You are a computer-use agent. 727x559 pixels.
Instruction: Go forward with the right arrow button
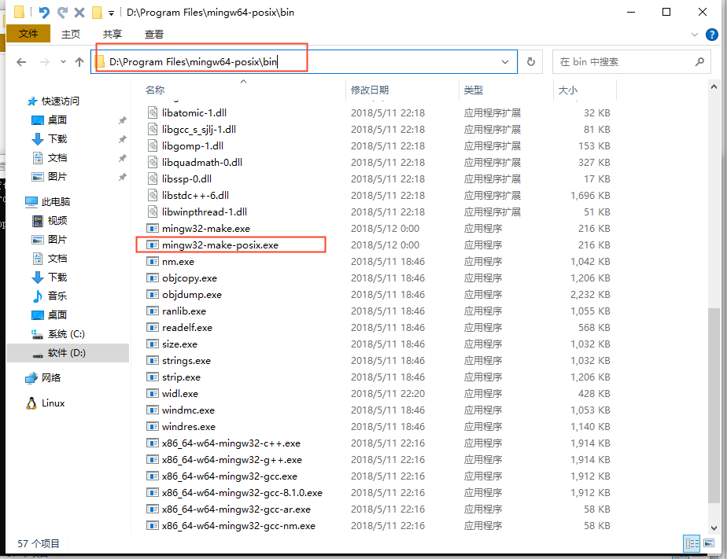coord(45,62)
